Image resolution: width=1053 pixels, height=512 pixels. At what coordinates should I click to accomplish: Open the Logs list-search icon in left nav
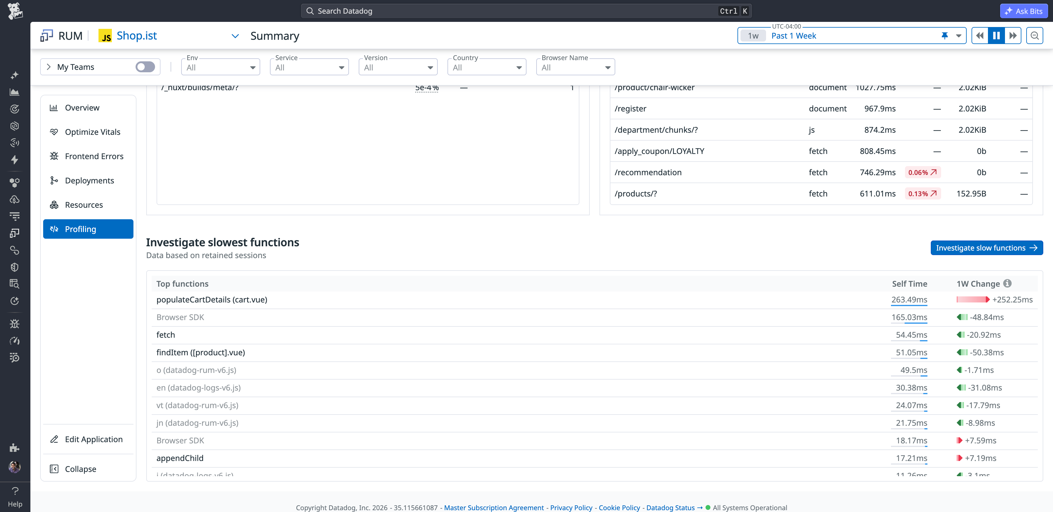(x=15, y=358)
